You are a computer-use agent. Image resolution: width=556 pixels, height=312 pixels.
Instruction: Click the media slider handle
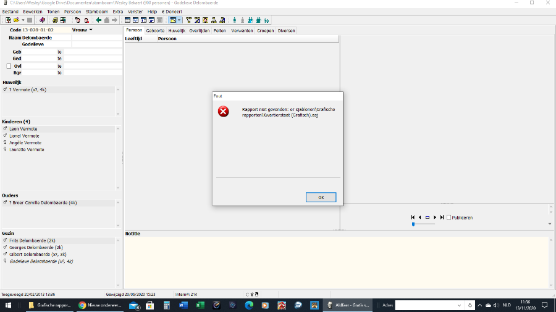pos(413,224)
